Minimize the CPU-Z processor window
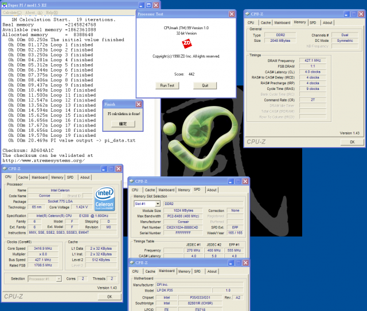This screenshot has height=311, width=367. point(104,168)
